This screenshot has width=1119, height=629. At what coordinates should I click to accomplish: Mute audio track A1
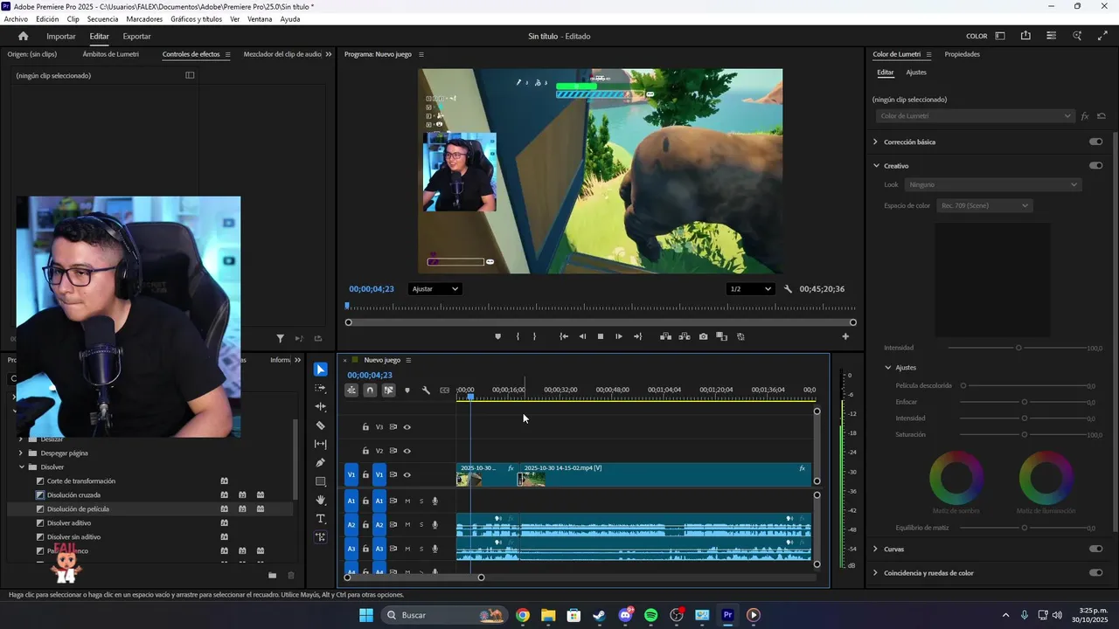(407, 501)
